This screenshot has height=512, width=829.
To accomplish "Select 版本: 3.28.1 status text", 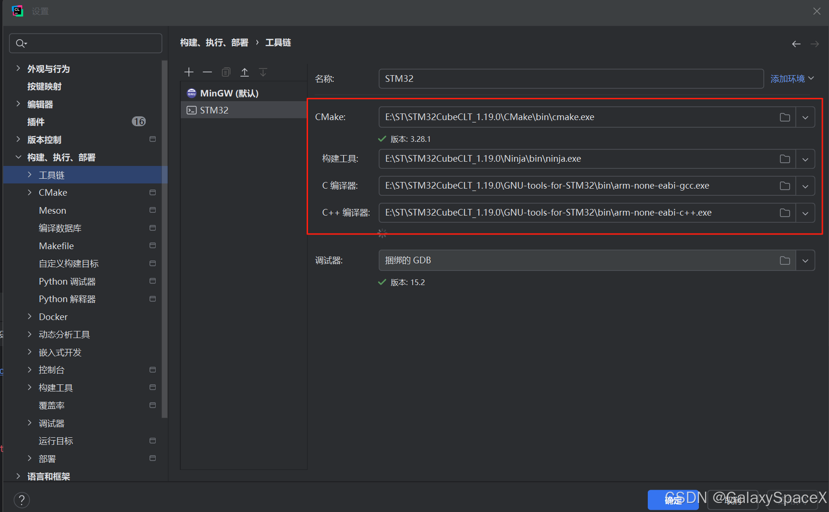I will [x=410, y=139].
